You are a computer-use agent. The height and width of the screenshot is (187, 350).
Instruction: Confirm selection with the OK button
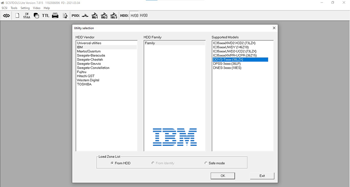coord(223,176)
